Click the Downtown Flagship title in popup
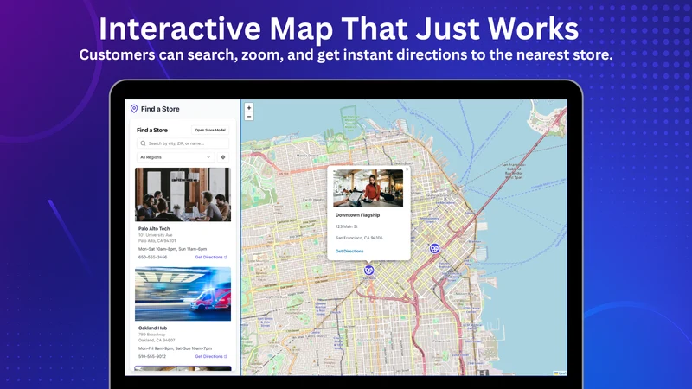Viewport: 692px width, 389px height. coord(357,215)
